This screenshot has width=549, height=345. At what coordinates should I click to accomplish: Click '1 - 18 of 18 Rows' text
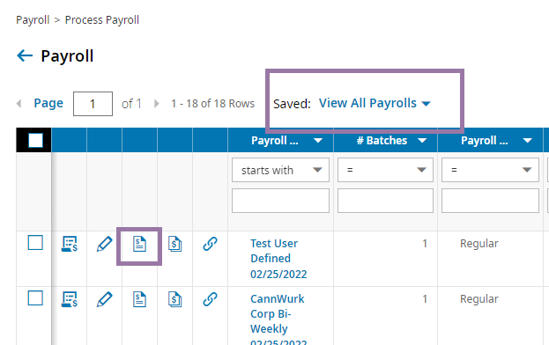[x=212, y=104]
